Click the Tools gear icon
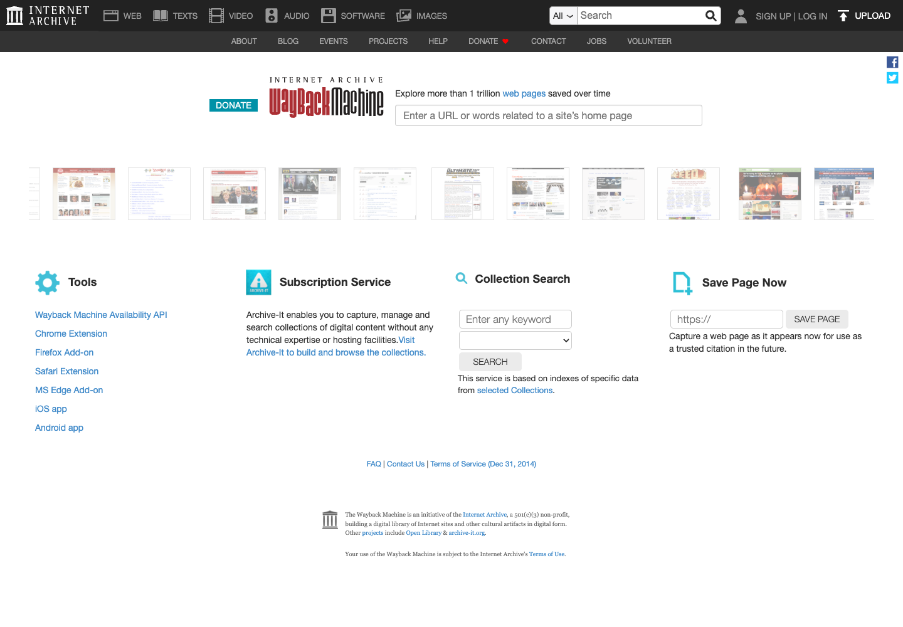The image size is (903, 627). [48, 283]
